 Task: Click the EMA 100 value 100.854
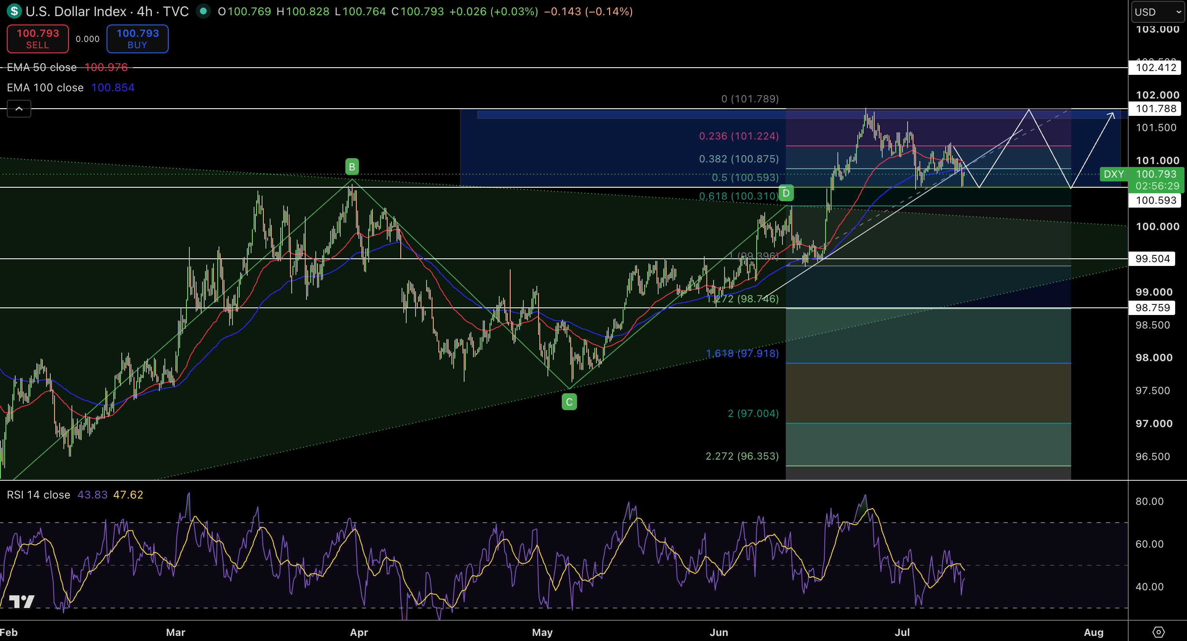113,88
